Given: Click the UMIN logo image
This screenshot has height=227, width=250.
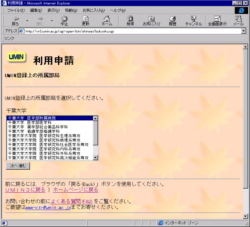Looking at the screenshot, I should 17,57.
